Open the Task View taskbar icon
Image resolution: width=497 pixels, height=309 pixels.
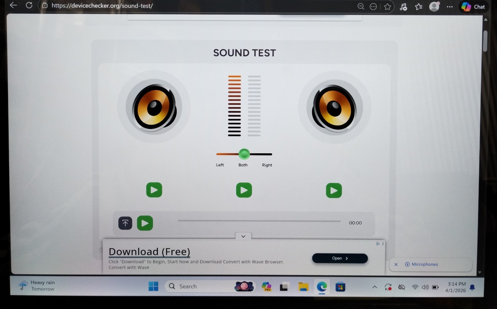tap(284, 287)
